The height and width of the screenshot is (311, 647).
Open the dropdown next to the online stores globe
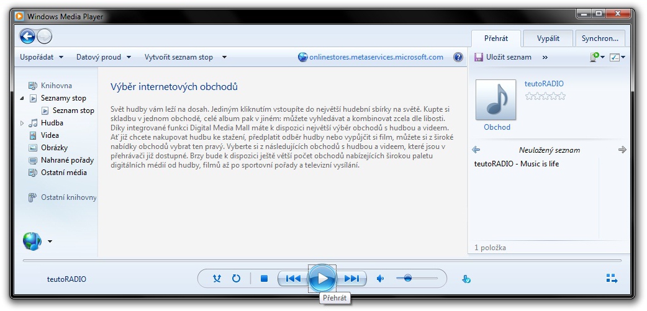coord(50,241)
